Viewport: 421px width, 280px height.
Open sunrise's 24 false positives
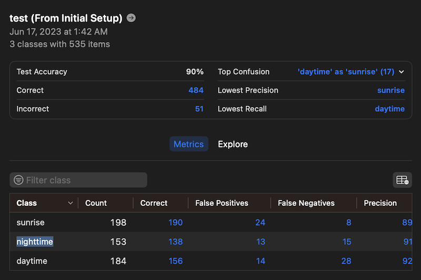pos(260,223)
